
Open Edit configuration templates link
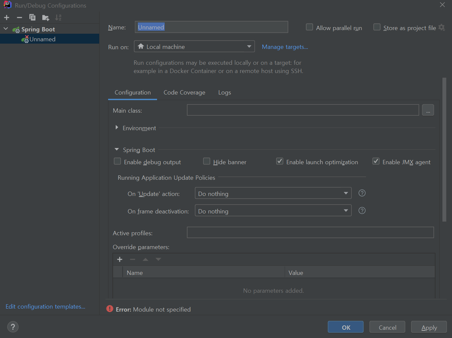[45, 307]
